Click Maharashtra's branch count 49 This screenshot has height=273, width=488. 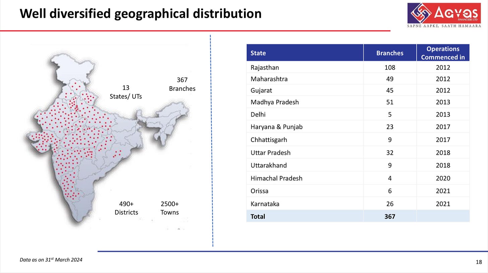[390, 79]
